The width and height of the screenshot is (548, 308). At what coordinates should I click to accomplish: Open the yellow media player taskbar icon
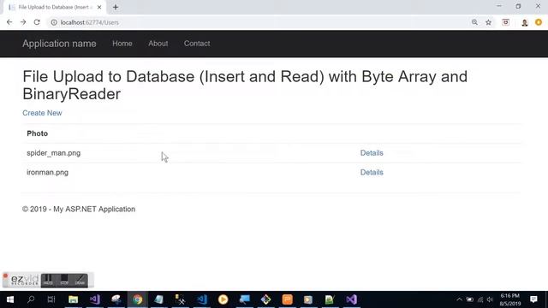pyautogui.click(x=223, y=299)
